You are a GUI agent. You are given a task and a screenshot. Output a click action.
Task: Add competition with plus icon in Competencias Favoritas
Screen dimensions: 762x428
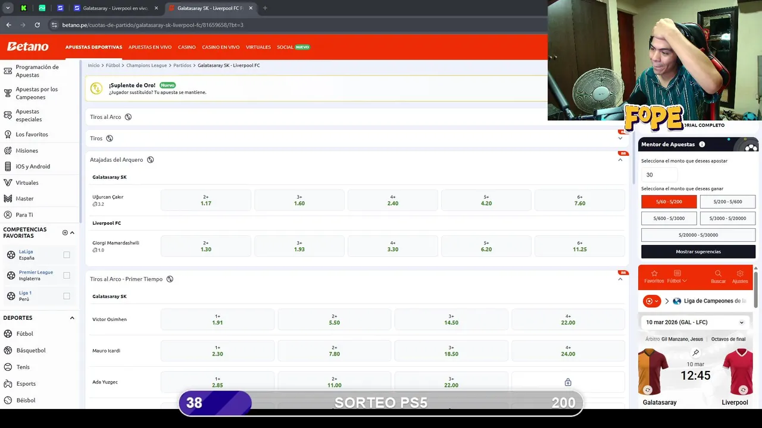tap(65, 232)
